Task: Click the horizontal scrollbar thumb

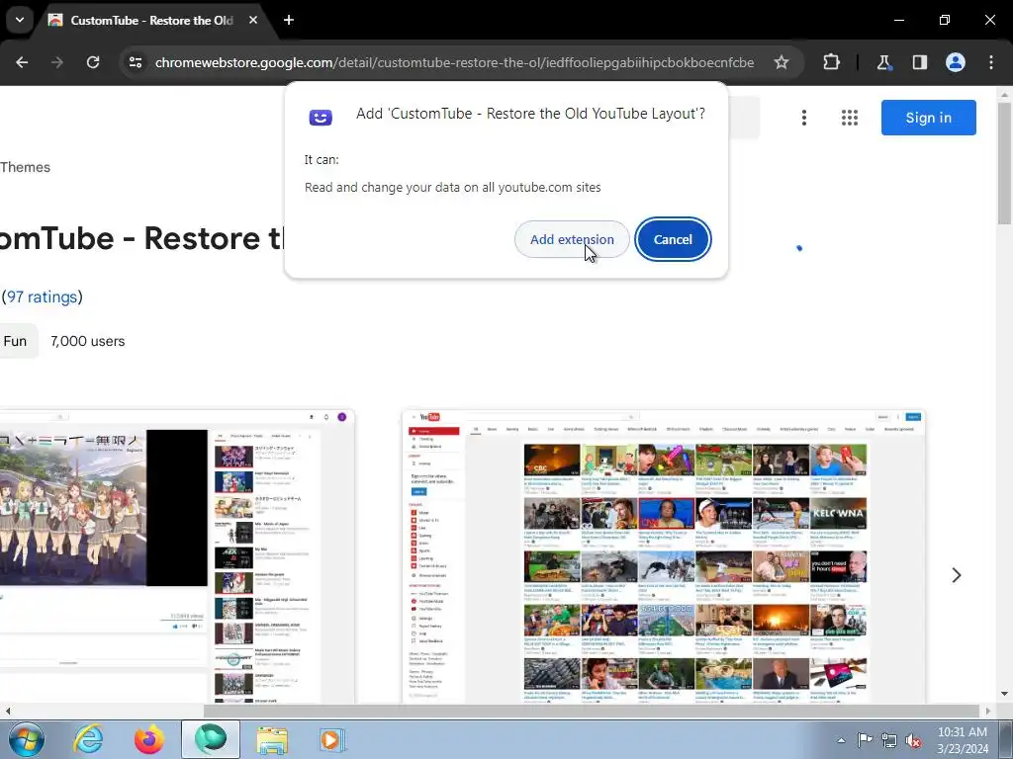Action: pos(592,711)
